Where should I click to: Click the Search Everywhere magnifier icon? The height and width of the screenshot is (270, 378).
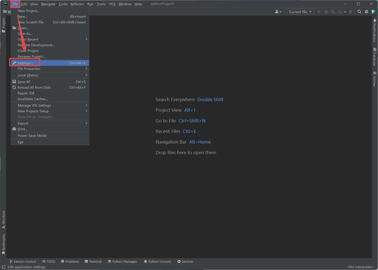click(x=359, y=12)
